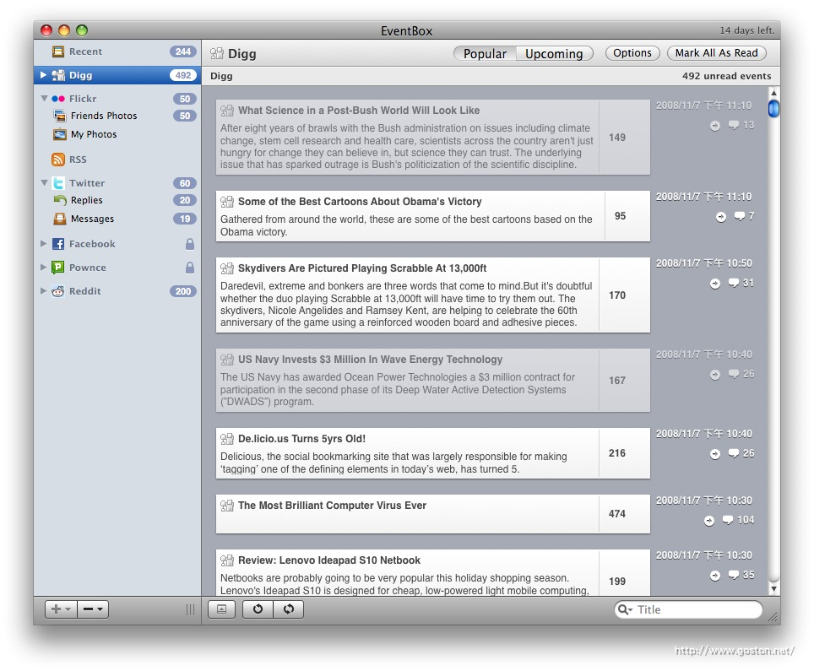814x671 pixels.
Task: Focus the Title search field
Action: tap(688, 609)
